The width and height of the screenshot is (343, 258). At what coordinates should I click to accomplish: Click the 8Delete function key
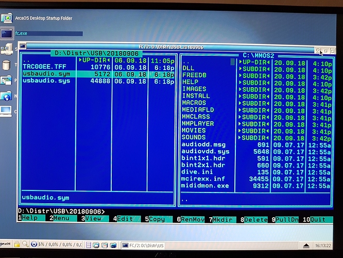pos(254,220)
